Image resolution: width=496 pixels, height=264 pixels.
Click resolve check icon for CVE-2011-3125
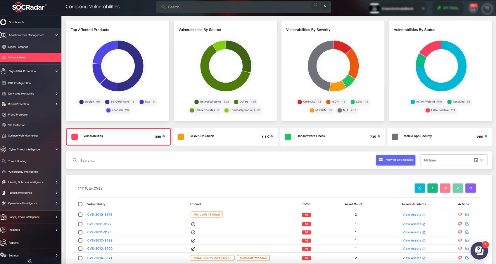click(x=467, y=232)
